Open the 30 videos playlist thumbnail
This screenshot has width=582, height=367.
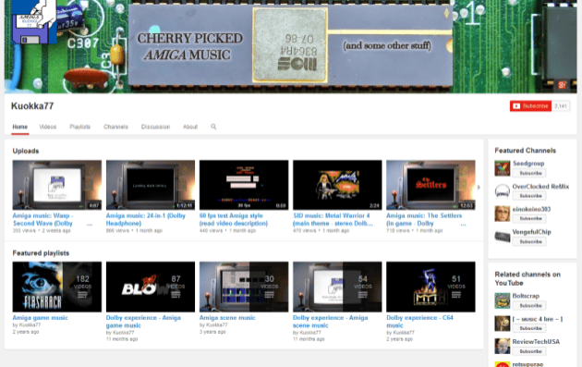coord(244,287)
